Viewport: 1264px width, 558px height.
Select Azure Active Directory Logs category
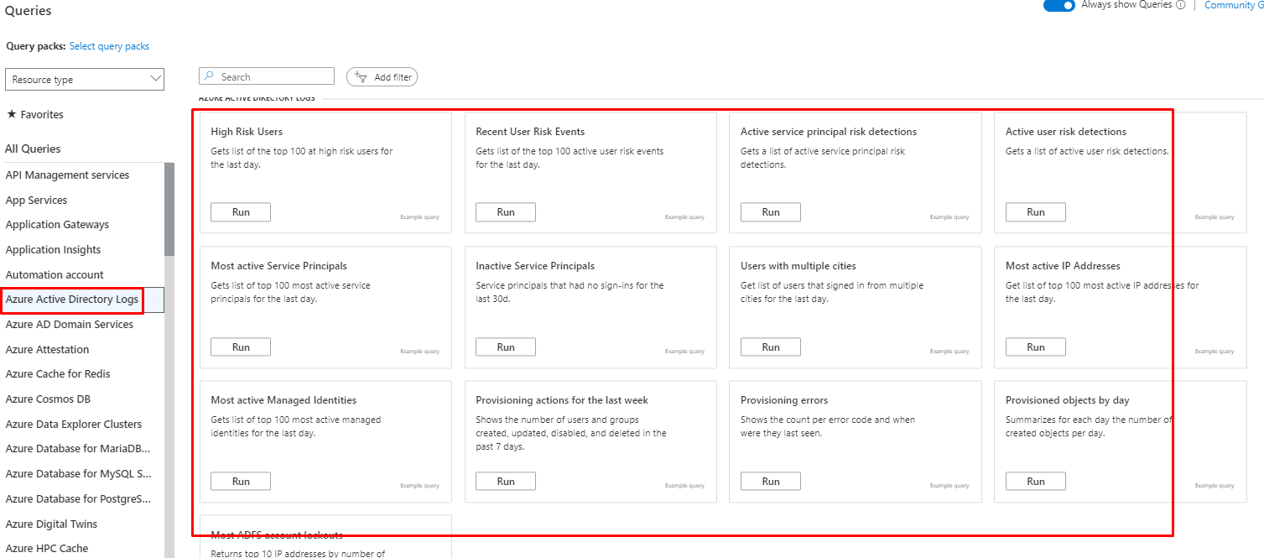[x=72, y=300]
